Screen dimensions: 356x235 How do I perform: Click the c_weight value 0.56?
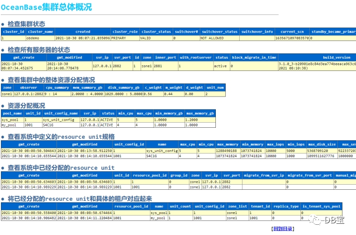153,94
